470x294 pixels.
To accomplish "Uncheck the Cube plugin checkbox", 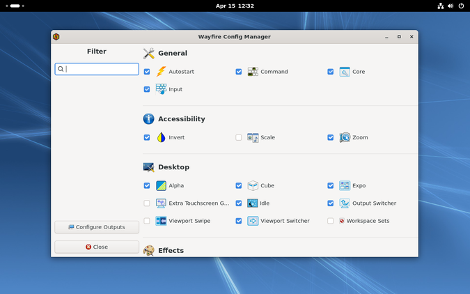I will 239,186.
